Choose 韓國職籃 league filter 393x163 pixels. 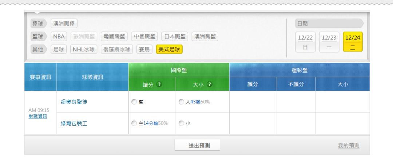tap(114, 37)
